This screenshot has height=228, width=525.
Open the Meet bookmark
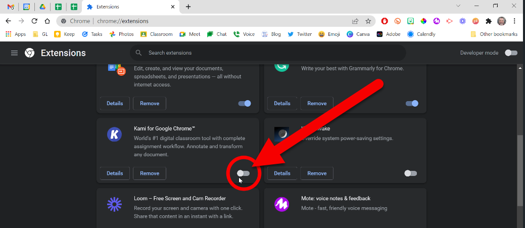click(x=190, y=34)
